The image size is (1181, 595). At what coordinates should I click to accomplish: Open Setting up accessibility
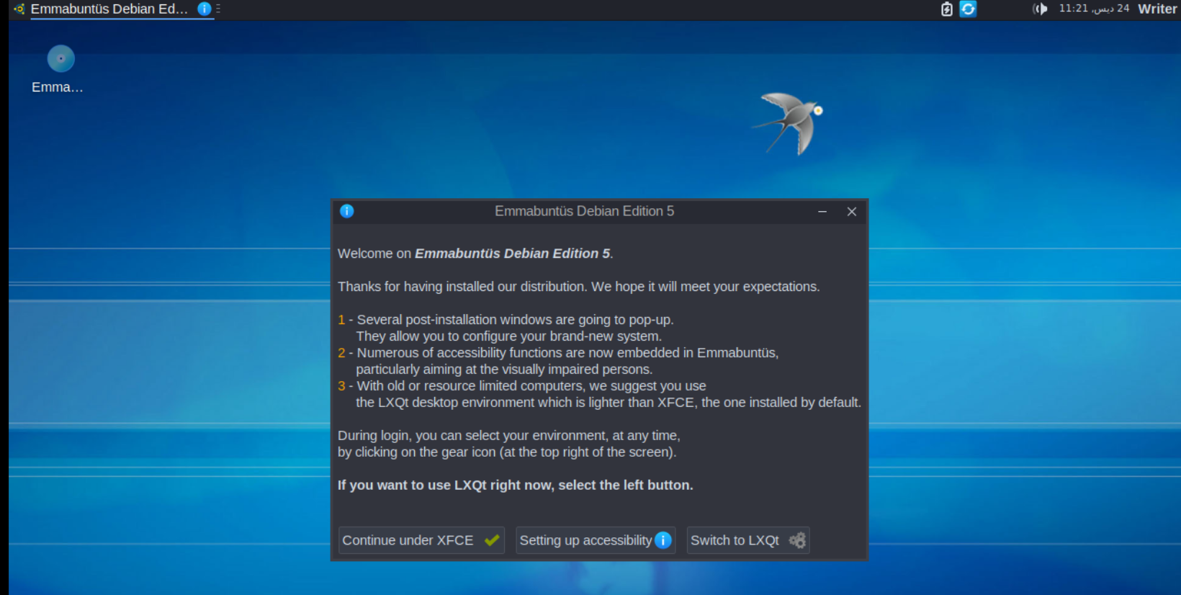596,540
